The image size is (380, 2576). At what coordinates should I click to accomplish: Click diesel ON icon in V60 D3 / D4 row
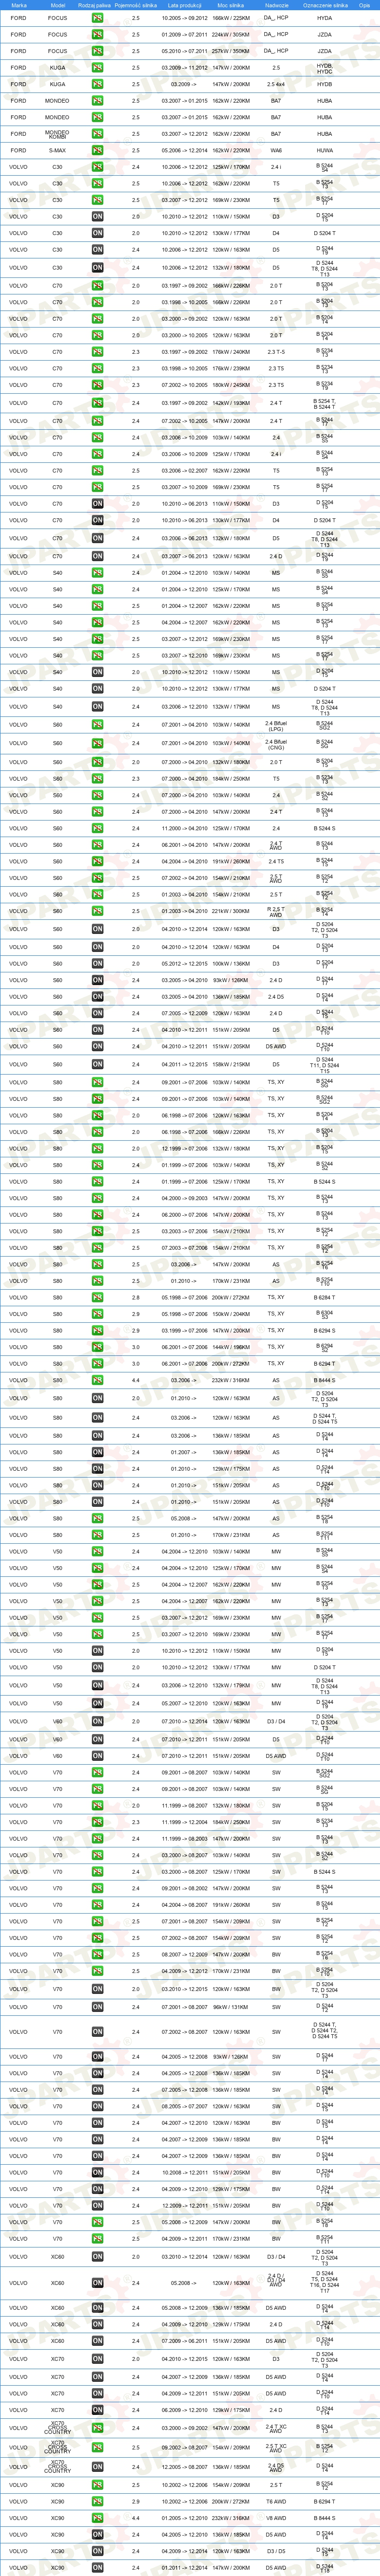point(97,1721)
